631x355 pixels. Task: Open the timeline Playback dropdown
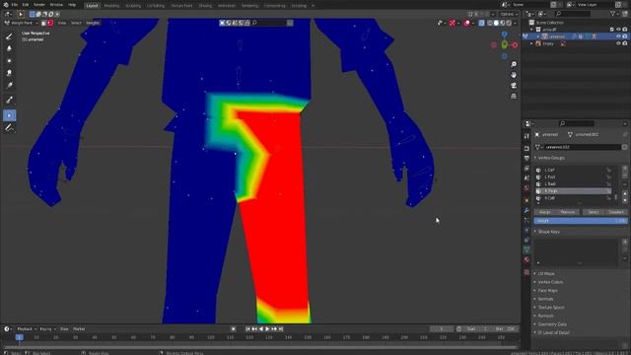pos(27,329)
